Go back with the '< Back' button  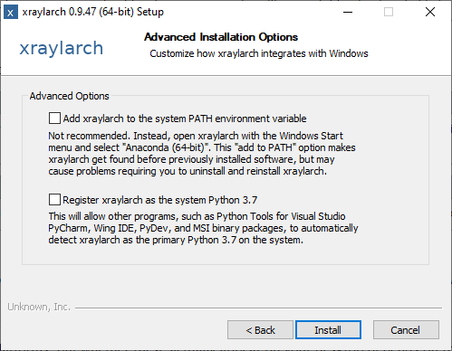pyautogui.click(x=260, y=330)
